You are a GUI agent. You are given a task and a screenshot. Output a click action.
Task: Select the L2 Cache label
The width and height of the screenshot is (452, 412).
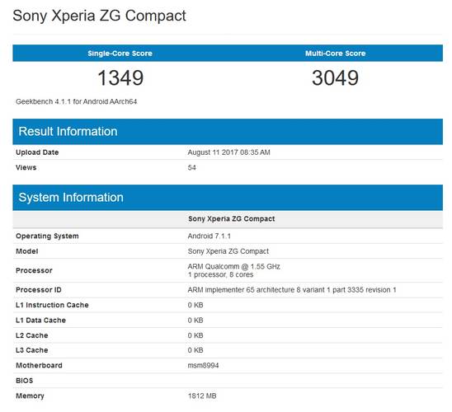tap(32, 335)
